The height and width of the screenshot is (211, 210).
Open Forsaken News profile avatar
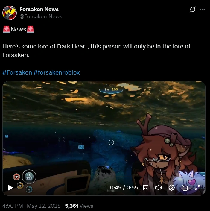[9, 13]
